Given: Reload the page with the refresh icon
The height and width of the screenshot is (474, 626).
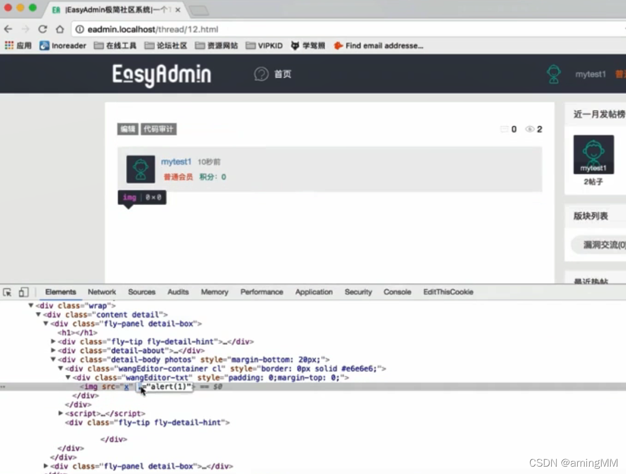Looking at the screenshot, I should pyautogui.click(x=42, y=29).
